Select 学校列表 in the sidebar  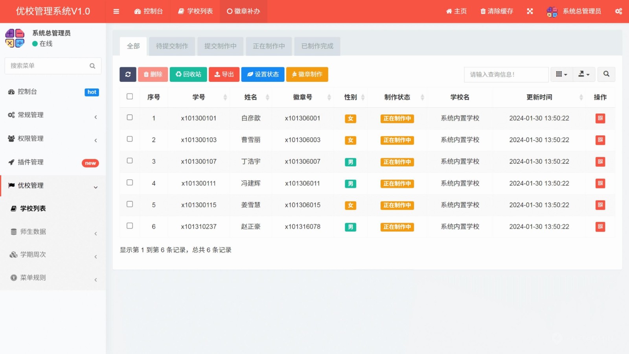point(53,209)
